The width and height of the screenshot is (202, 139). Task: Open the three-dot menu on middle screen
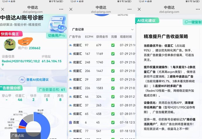coord(129,9)
